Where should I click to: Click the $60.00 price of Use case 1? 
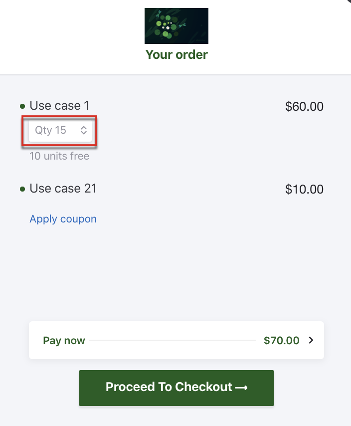(304, 106)
